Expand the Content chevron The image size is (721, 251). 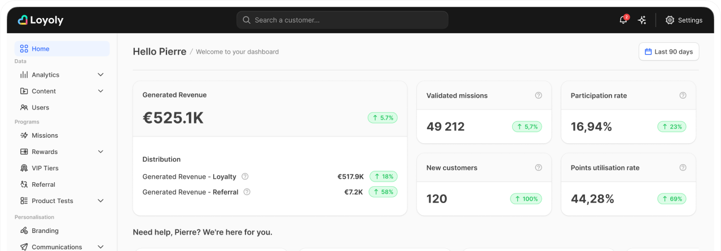point(101,91)
